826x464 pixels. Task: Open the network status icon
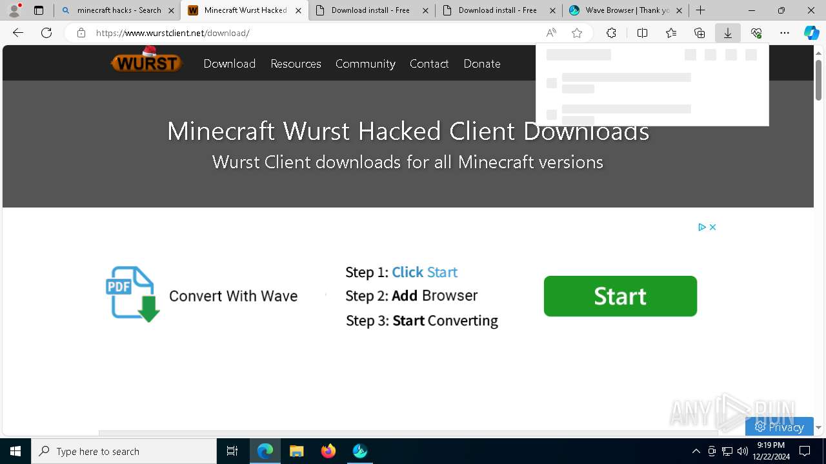[727, 451]
